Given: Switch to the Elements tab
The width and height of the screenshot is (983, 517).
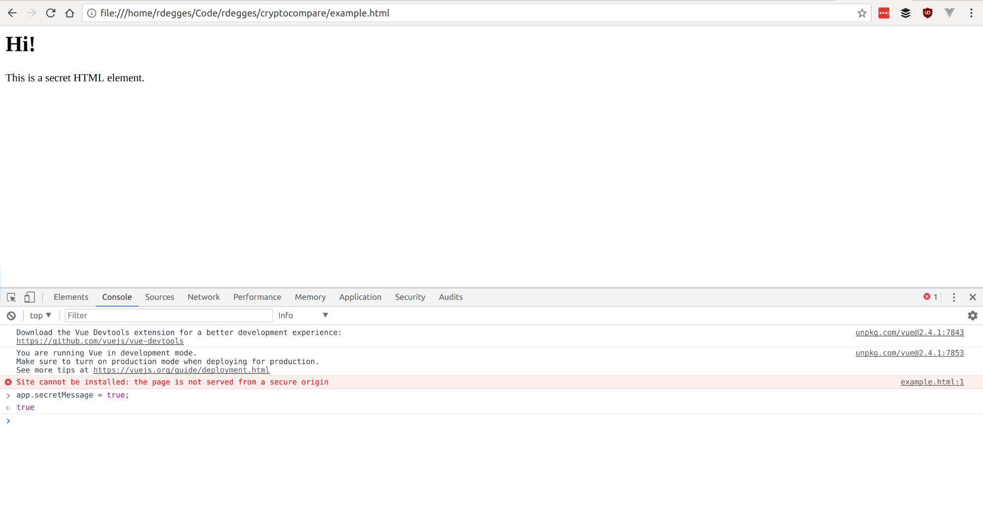Looking at the screenshot, I should coord(71,297).
